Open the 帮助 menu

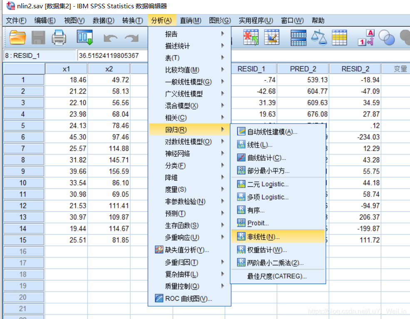click(318, 20)
